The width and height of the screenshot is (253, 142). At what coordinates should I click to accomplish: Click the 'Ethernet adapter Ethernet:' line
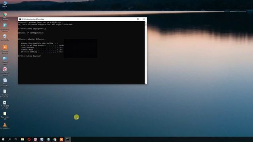click(32, 39)
